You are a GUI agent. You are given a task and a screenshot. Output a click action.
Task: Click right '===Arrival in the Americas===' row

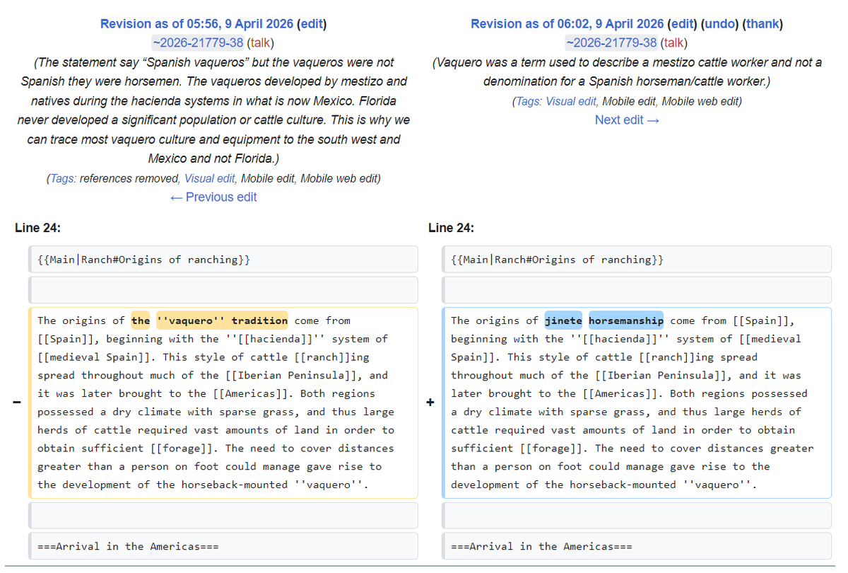click(637, 546)
